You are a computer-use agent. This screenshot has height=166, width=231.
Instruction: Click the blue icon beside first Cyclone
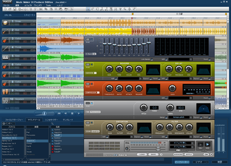click(x=52, y=130)
